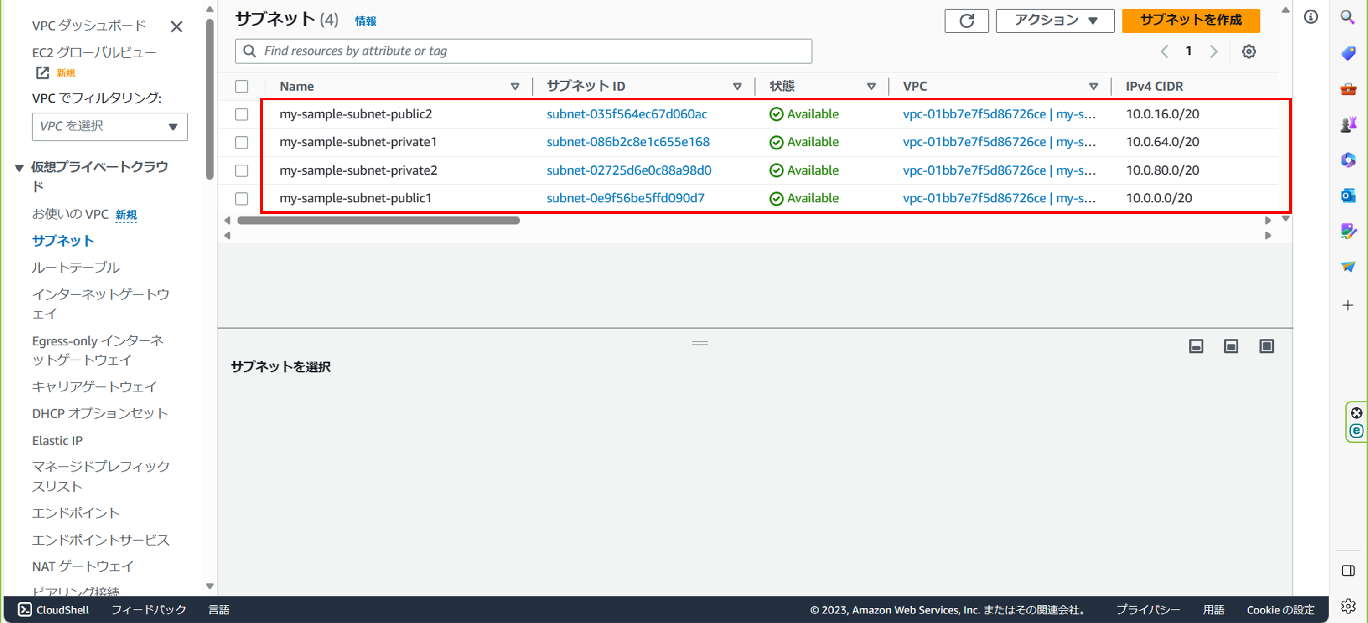1368x623 pixels.
Task: Minimize the details split panel icon
Action: click(x=1196, y=346)
